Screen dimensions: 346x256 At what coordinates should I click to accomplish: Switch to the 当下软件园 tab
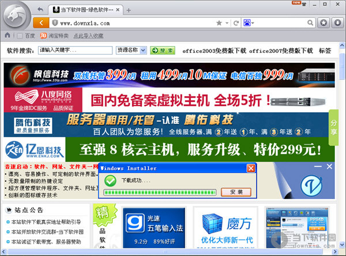tap(86, 10)
